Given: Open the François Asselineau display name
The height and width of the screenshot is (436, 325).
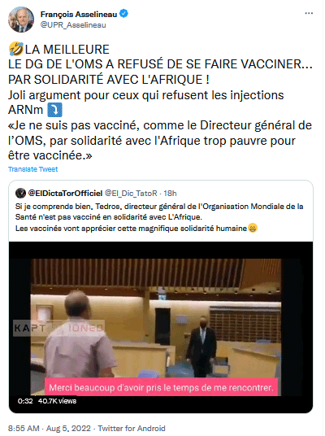Looking at the screenshot, I should pos(79,14).
